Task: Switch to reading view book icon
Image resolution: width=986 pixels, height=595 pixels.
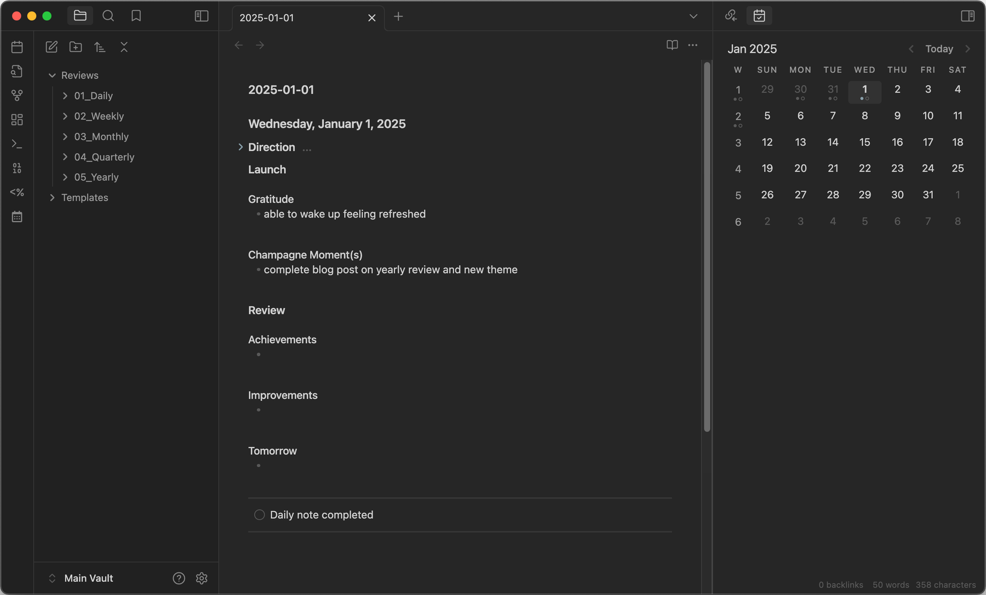Action: [x=672, y=45]
